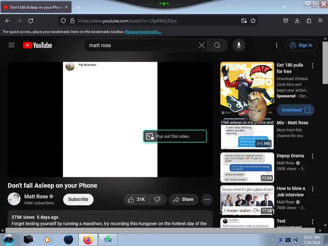The width and height of the screenshot is (328, 246).
Task: Open more actions ellipsis under video
Action: (x=207, y=199)
